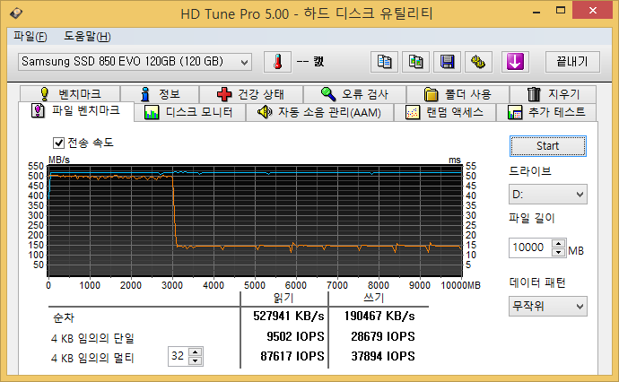
Task: Open the 자동 소음 관리(AAM) tab
Action: point(319,112)
